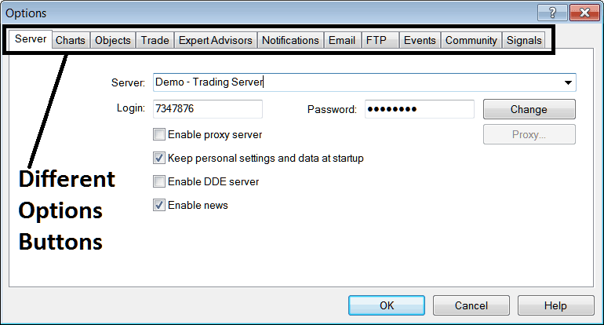Screen dimensions: 604x325
Task: Click into the Login input field
Action: tap(207, 109)
